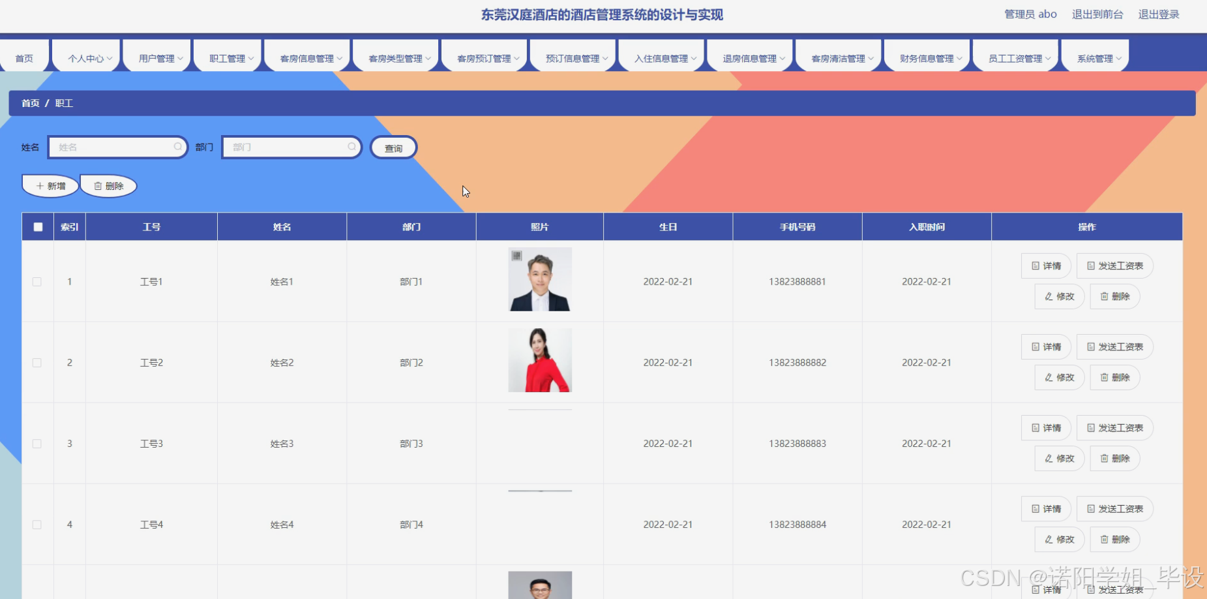The width and height of the screenshot is (1207, 599).
Task: Open 详情 for row 工号2
Action: pyautogui.click(x=1046, y=346)
